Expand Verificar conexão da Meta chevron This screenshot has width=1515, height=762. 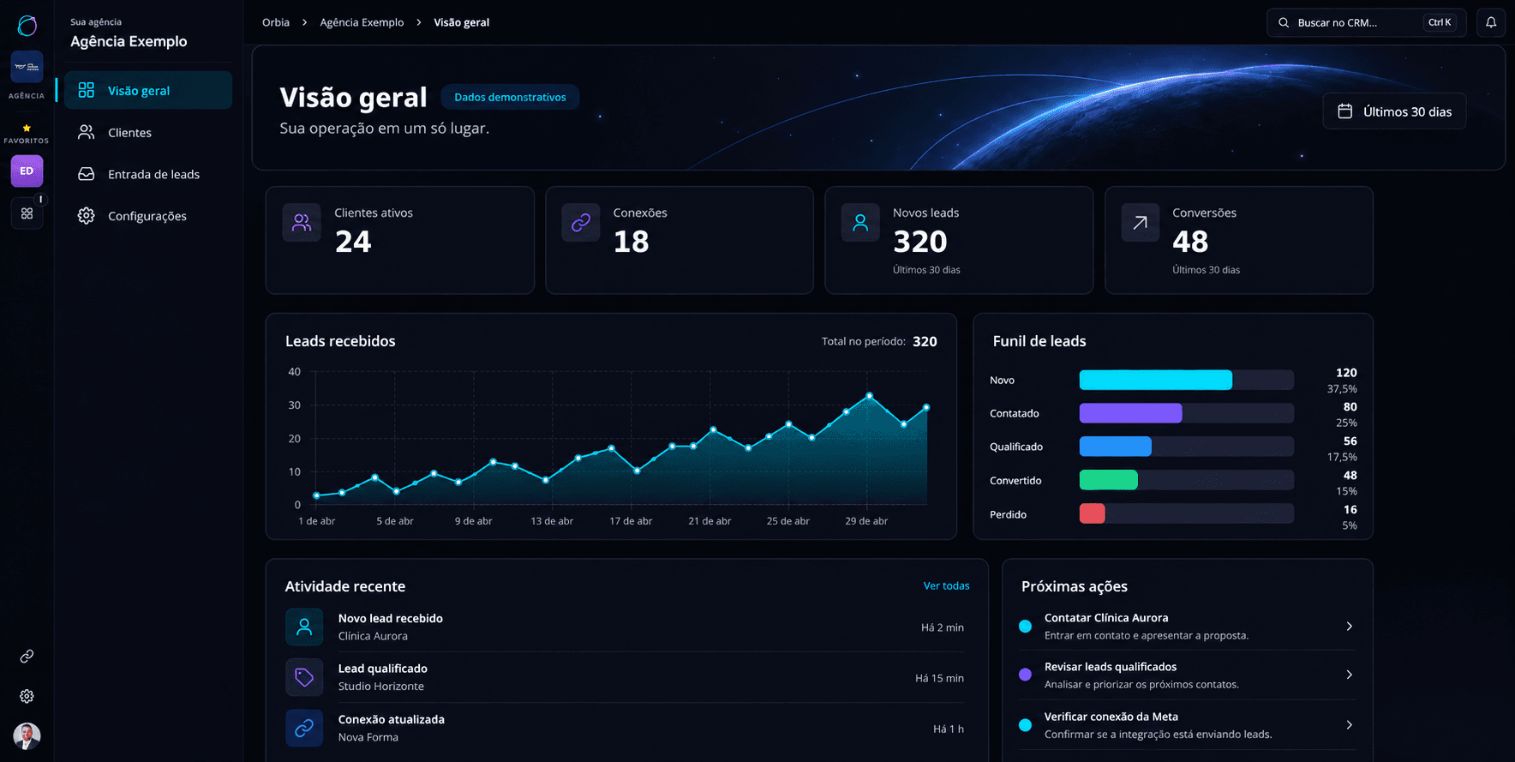point(1349,725)
